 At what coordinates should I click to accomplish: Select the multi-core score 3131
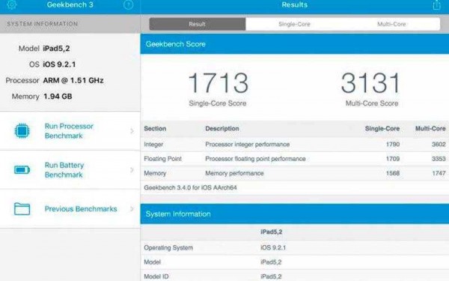370,83
